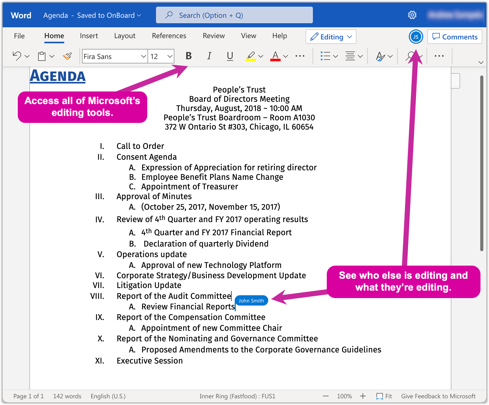Click the bullet list icon

[x=325, y=56]
